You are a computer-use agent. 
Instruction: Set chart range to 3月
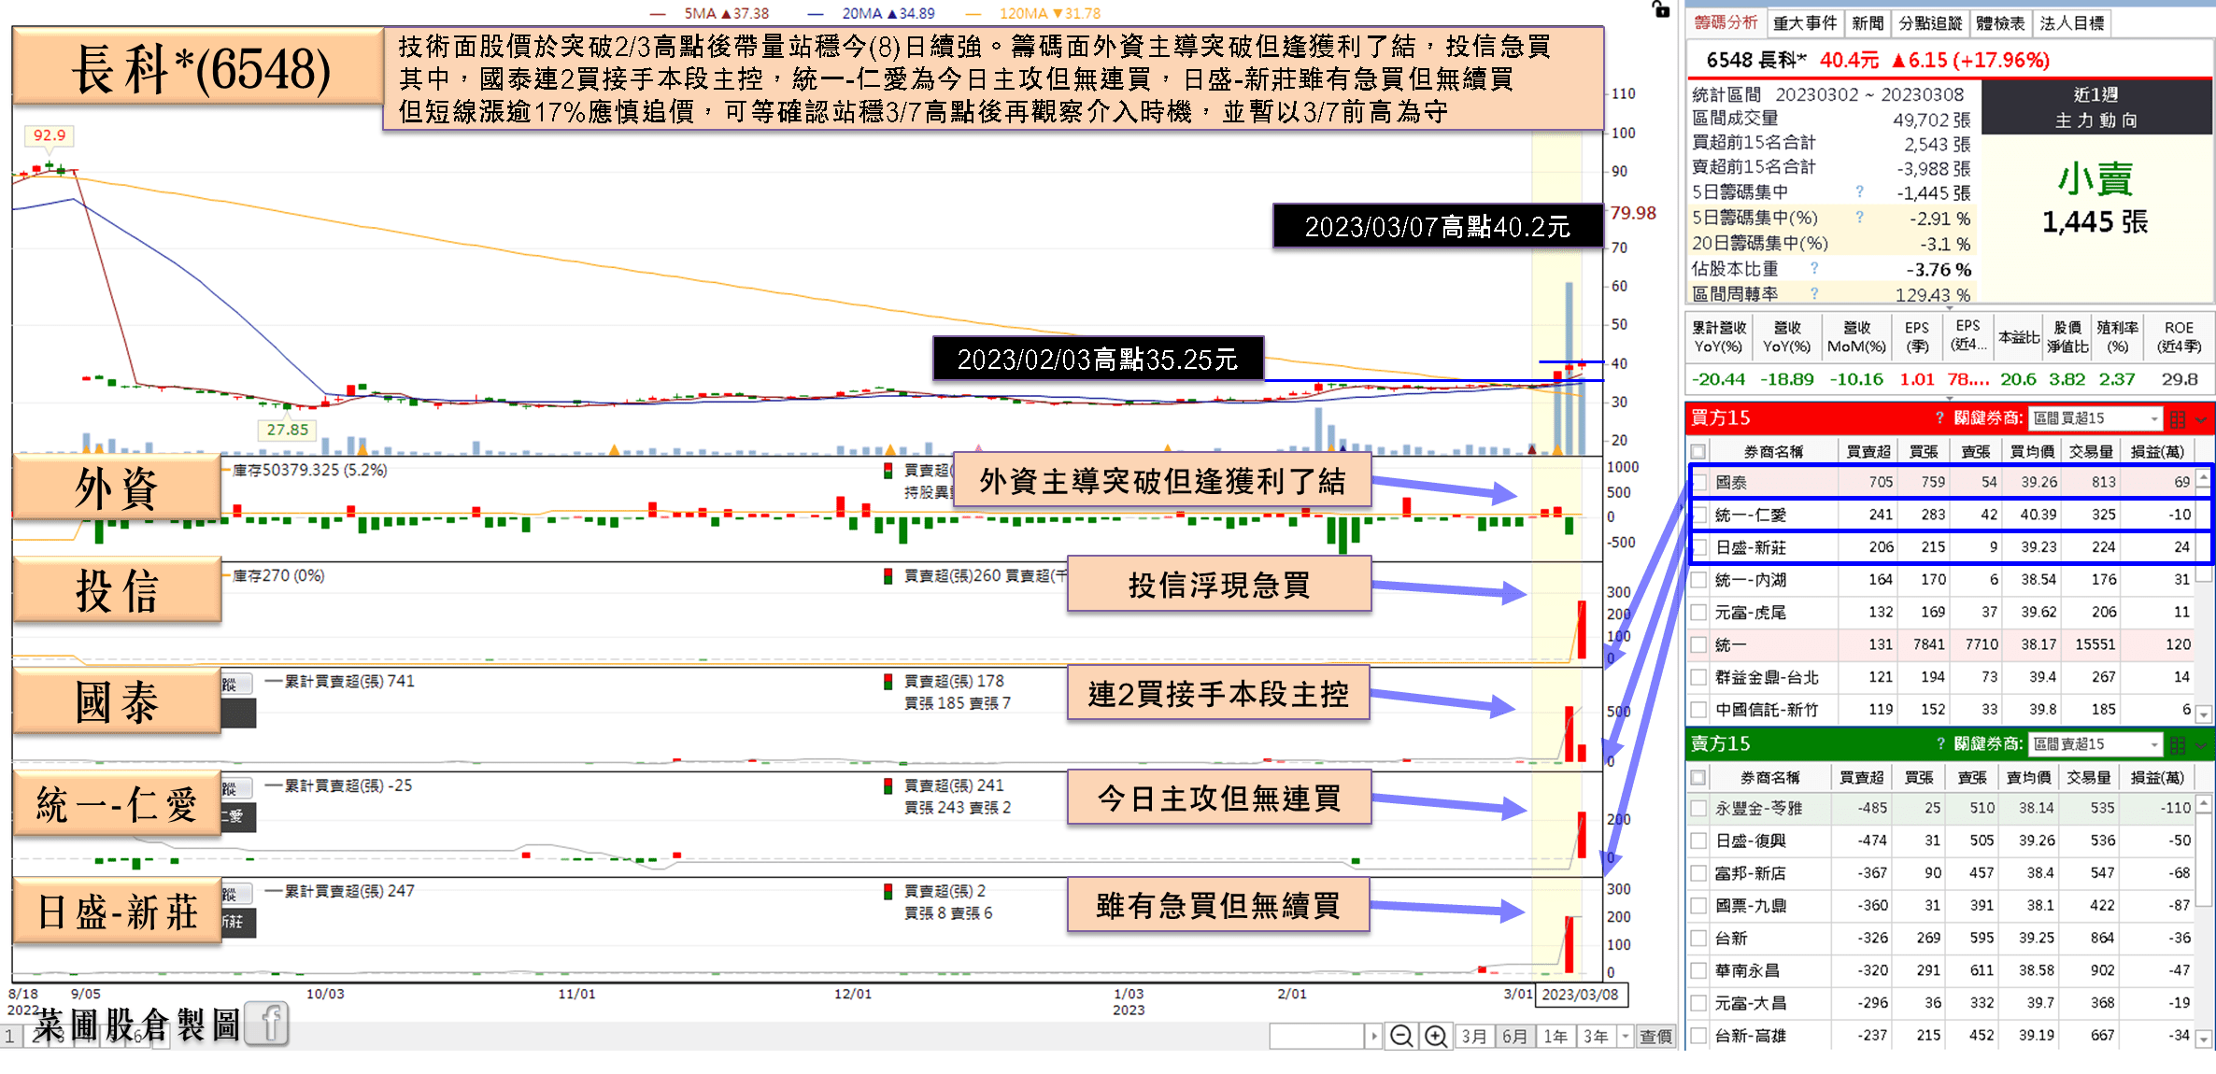[1473, 1036]
